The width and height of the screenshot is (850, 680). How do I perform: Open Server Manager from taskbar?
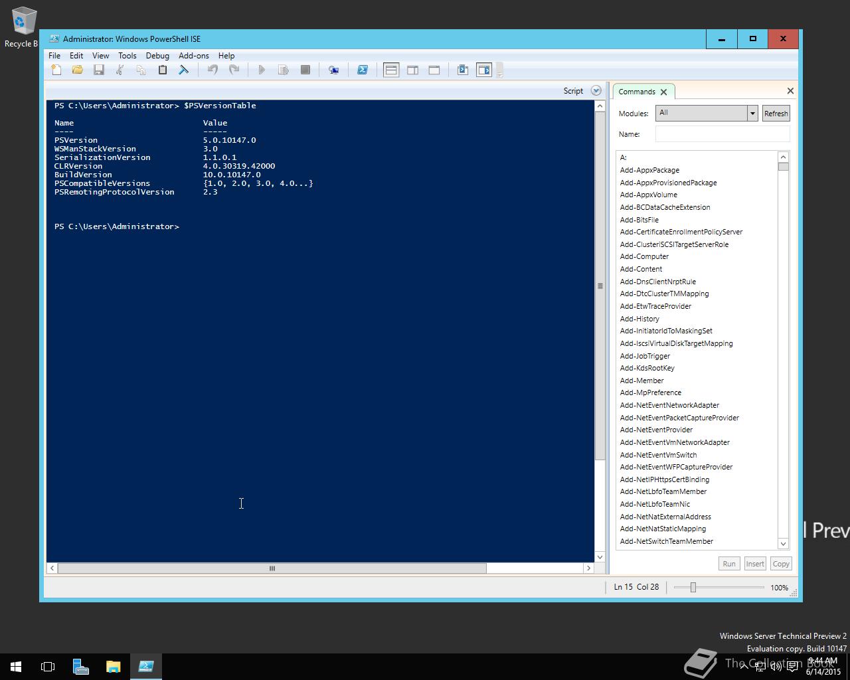point(81,667)
